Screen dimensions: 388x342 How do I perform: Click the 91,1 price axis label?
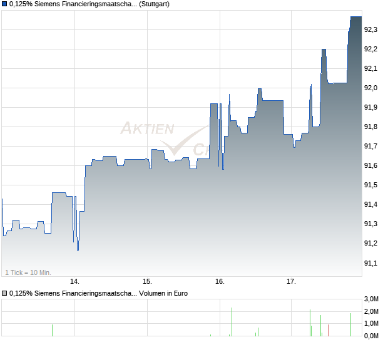tap(370, 263)
